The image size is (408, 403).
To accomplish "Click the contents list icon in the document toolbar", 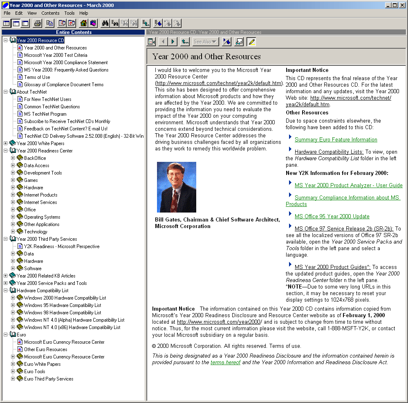I will click(151, 42).
